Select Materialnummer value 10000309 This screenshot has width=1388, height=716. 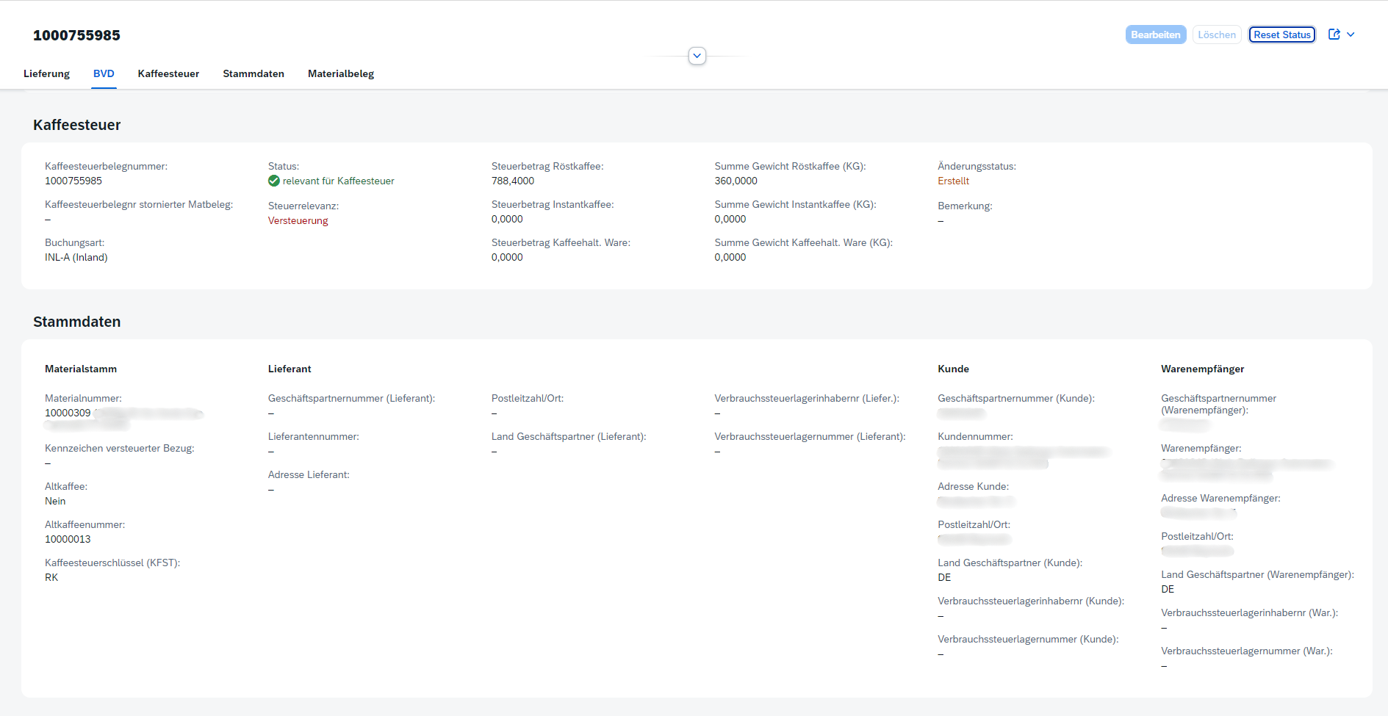tap(68, 413)
